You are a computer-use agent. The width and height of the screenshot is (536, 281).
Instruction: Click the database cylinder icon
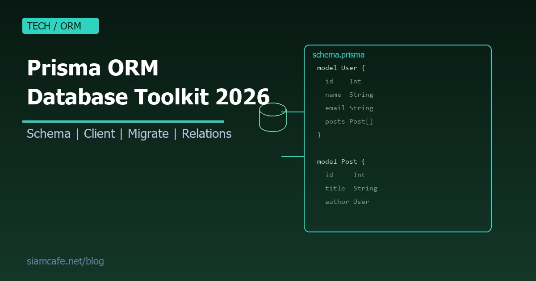[x=272, y=117]
